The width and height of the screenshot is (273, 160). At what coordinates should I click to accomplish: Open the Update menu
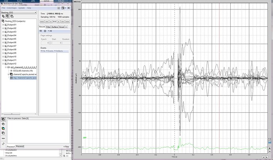(x=21, y=8)
